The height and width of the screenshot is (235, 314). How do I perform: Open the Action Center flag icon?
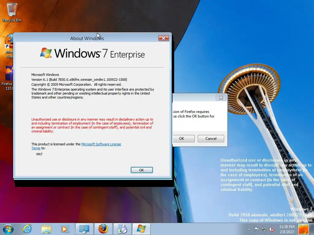point(256,229)
